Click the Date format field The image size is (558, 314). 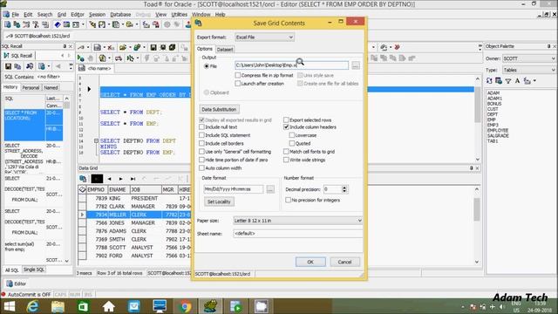(x=234, y=189)
